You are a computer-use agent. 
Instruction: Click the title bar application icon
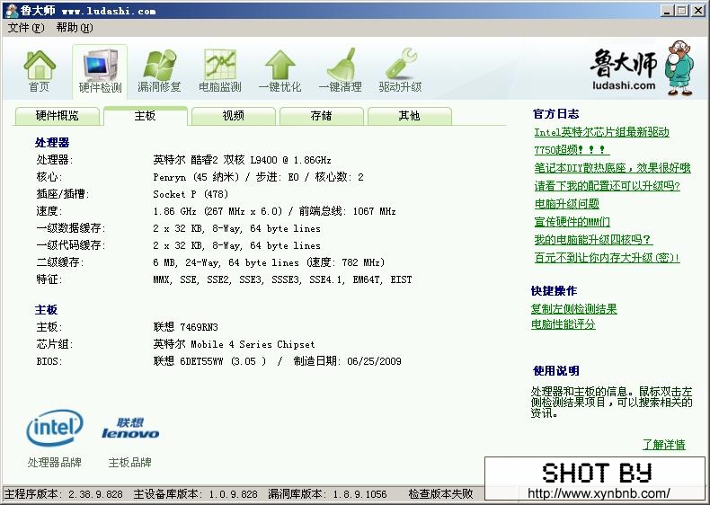(12, 10)
